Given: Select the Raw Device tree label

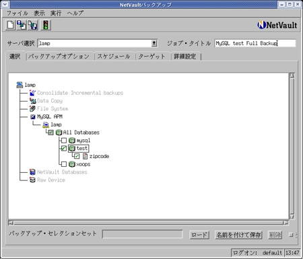Looking at the screenshot, I should point(51,180).
